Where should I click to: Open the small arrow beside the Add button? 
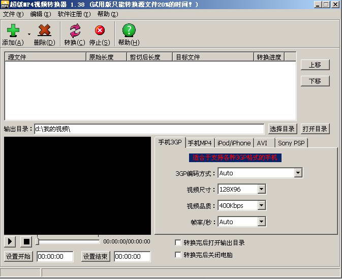click(x=29, y=35)
